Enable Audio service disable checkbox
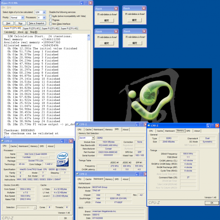 [51, 16]
